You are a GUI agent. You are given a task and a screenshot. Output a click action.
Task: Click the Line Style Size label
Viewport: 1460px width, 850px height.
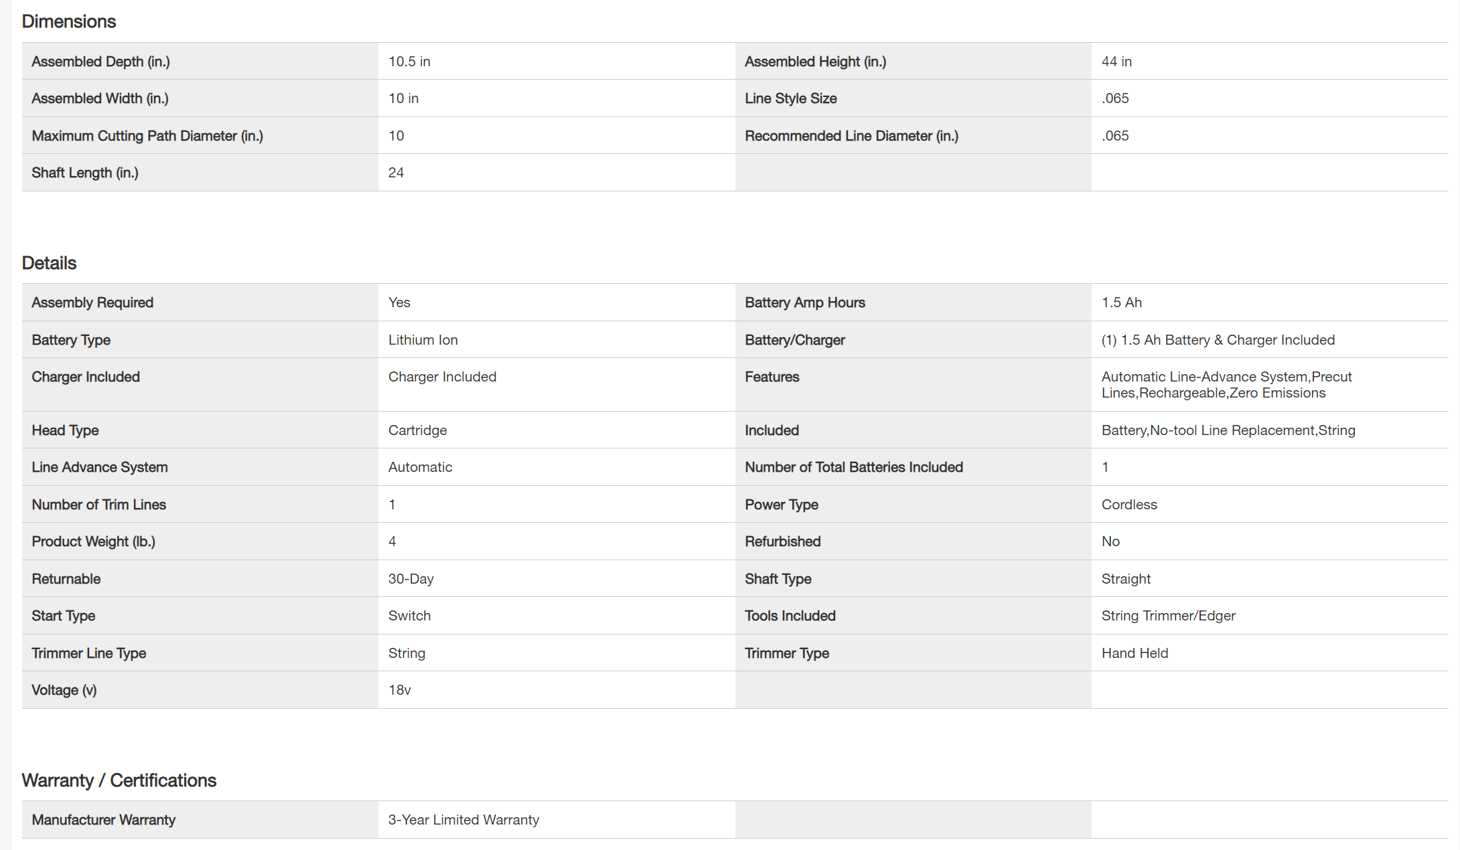point(790,98)
